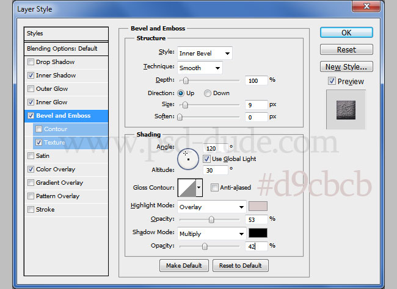
Task: Click the Size slider handle
Action: point(185,105)
